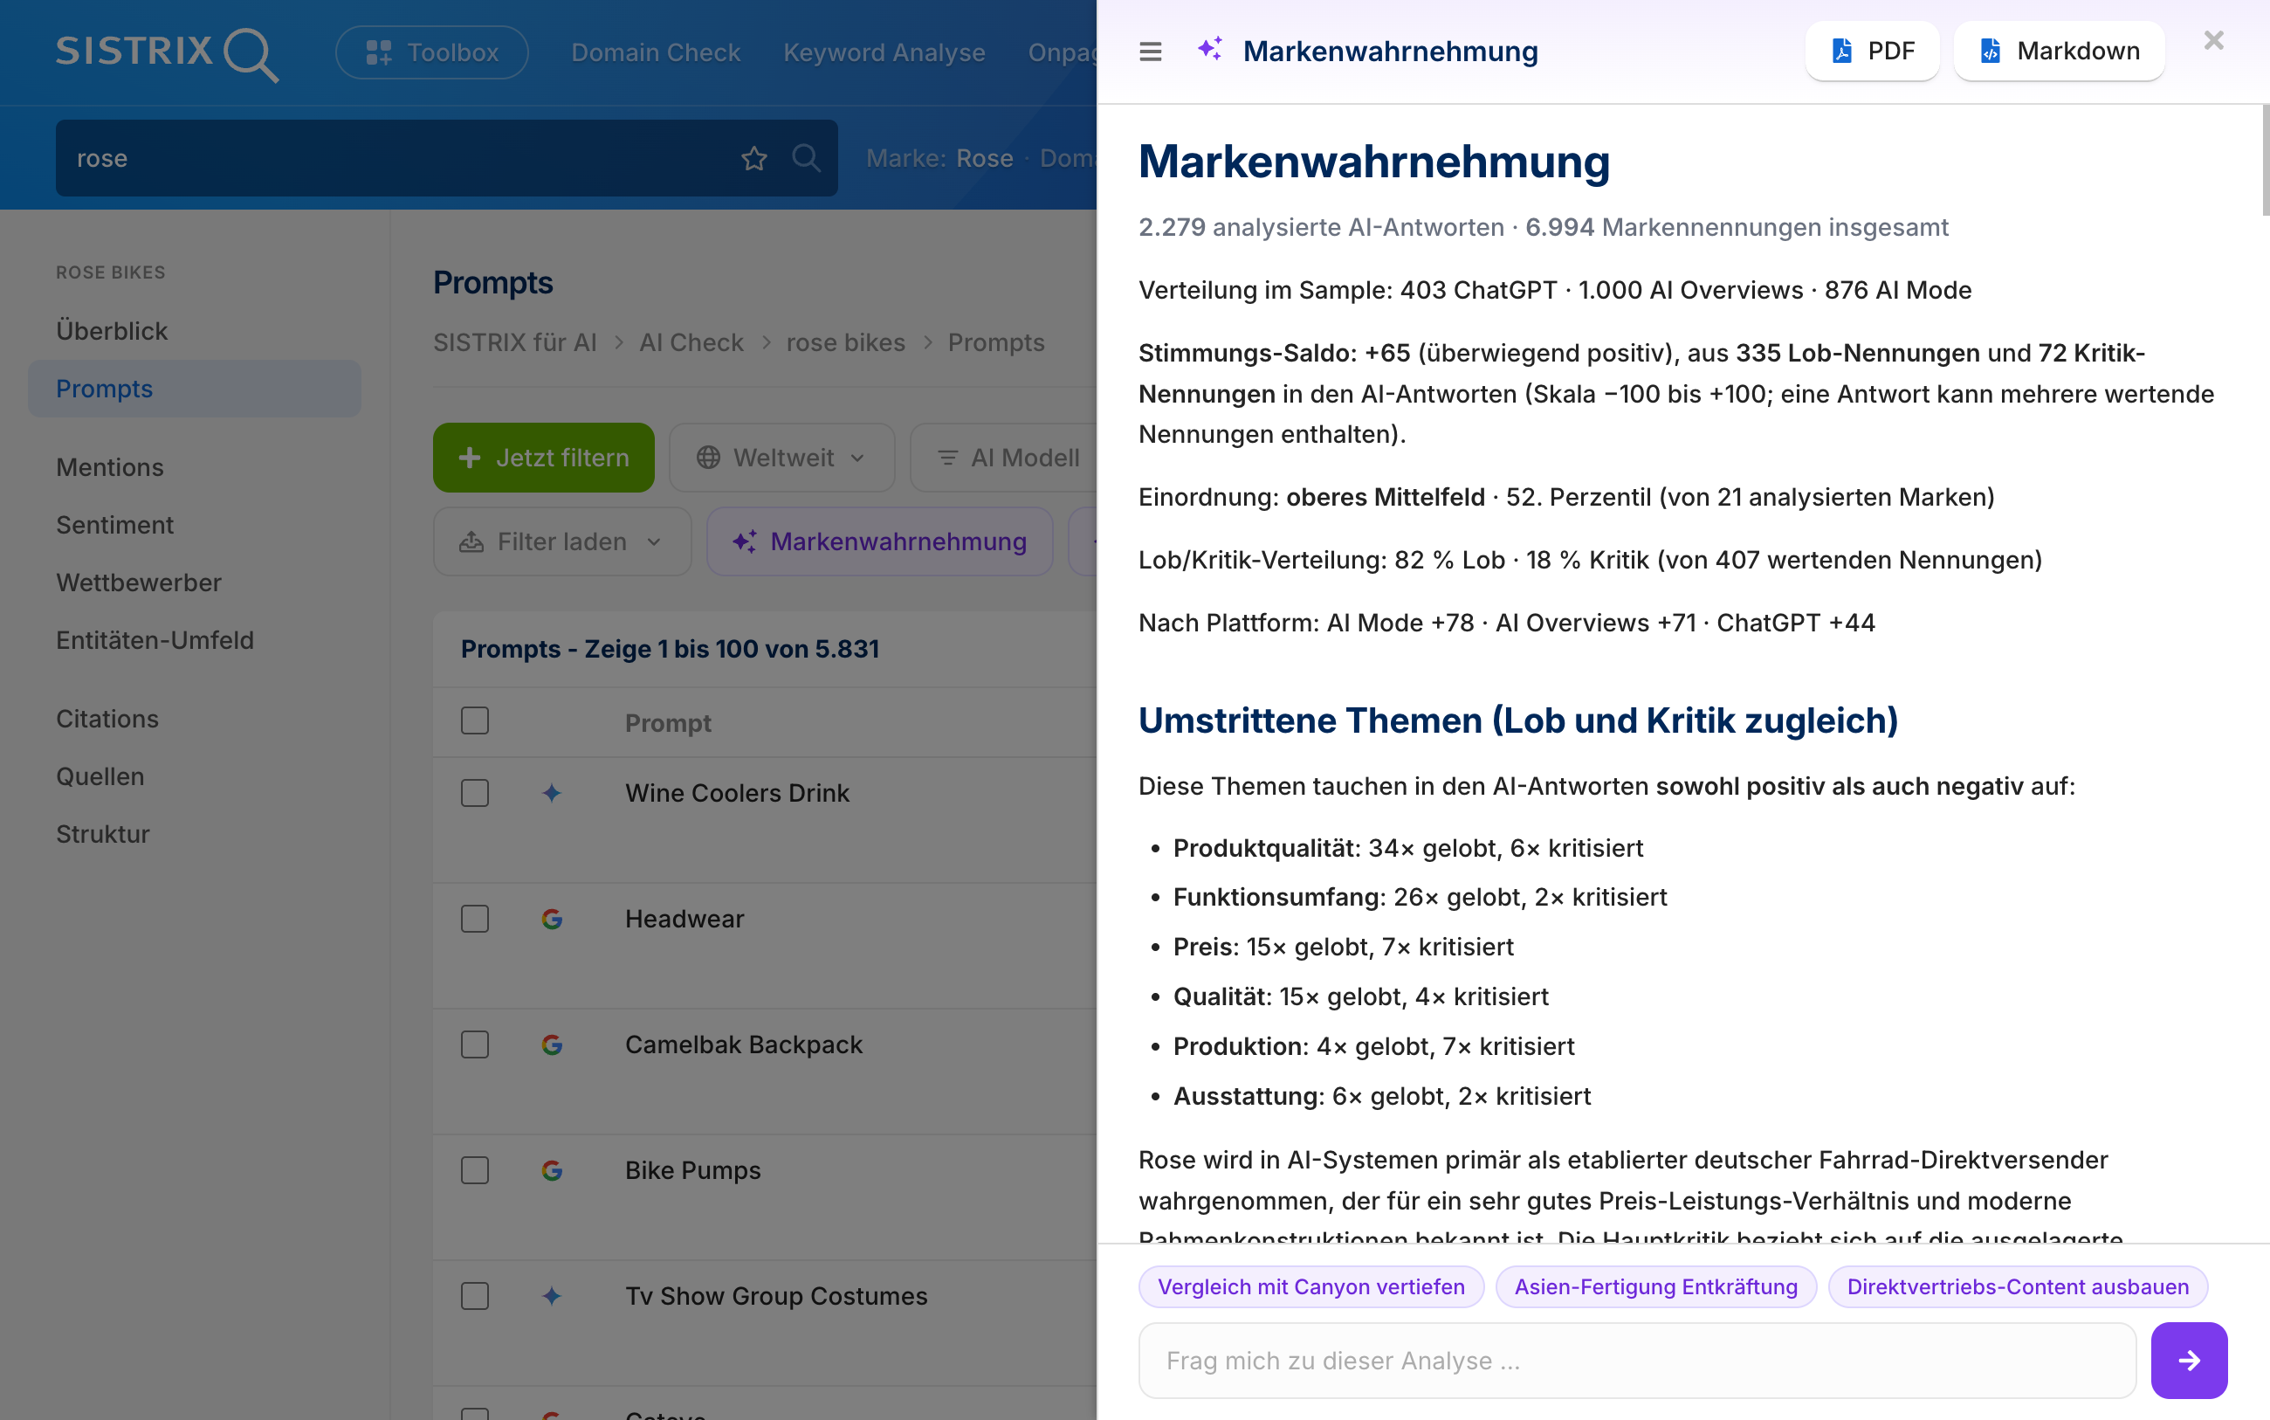Click the Umstrittene Themen section heading
The image size is (2270, 1420).
1518,720
